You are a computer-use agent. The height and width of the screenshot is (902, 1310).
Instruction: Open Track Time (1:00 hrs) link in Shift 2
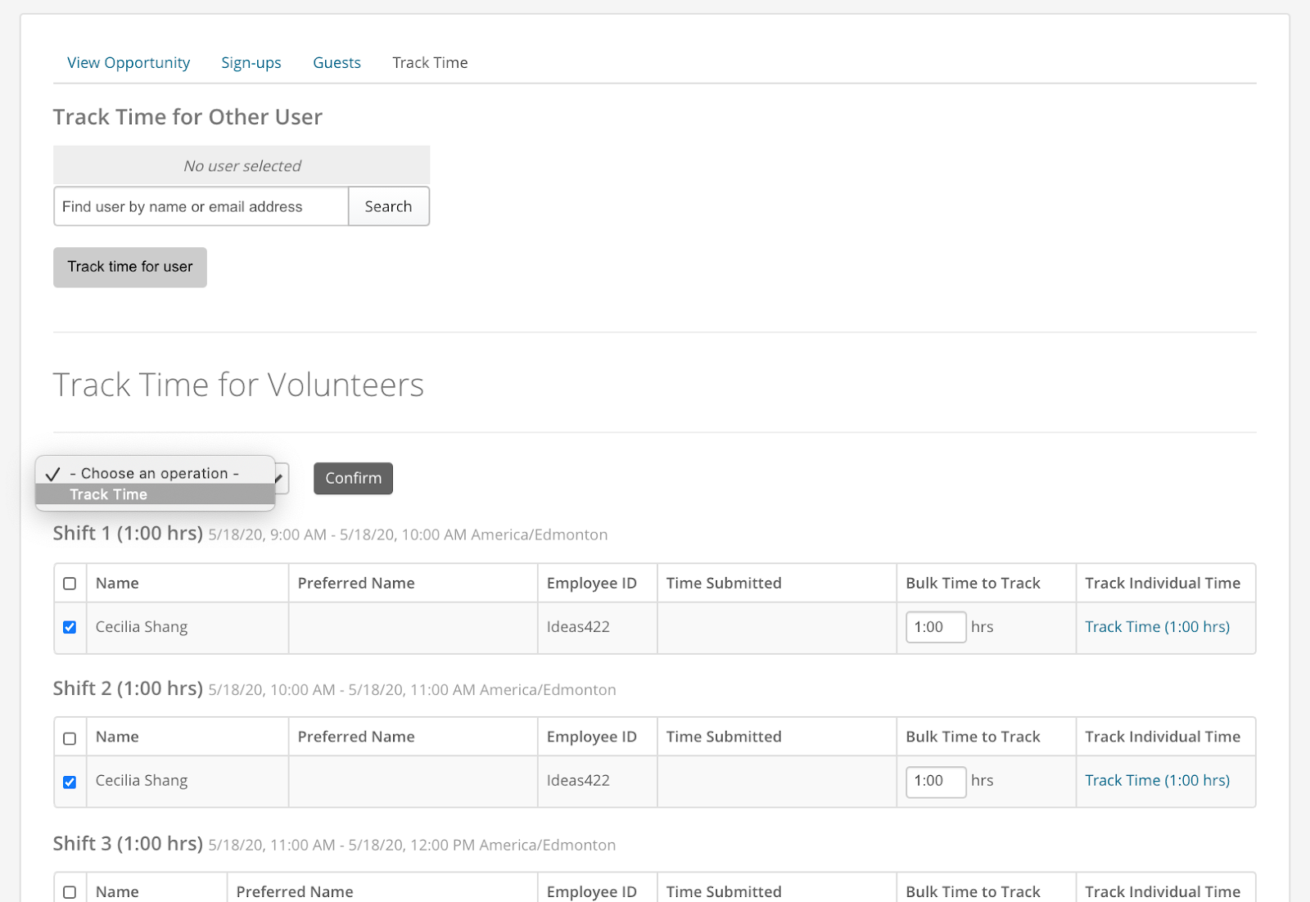pyautogui.click(x=1157, y=781)
